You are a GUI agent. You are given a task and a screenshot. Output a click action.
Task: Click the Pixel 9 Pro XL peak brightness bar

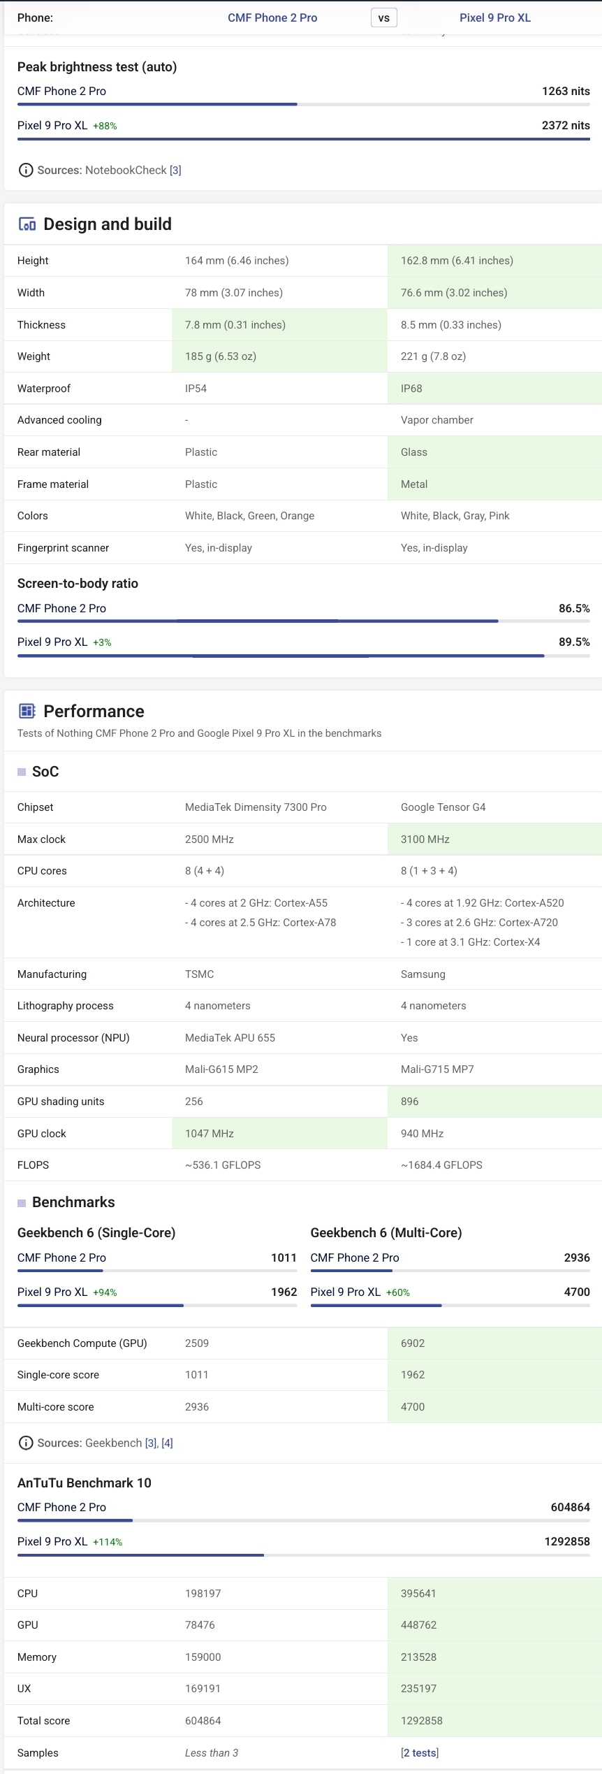[304, 138]
